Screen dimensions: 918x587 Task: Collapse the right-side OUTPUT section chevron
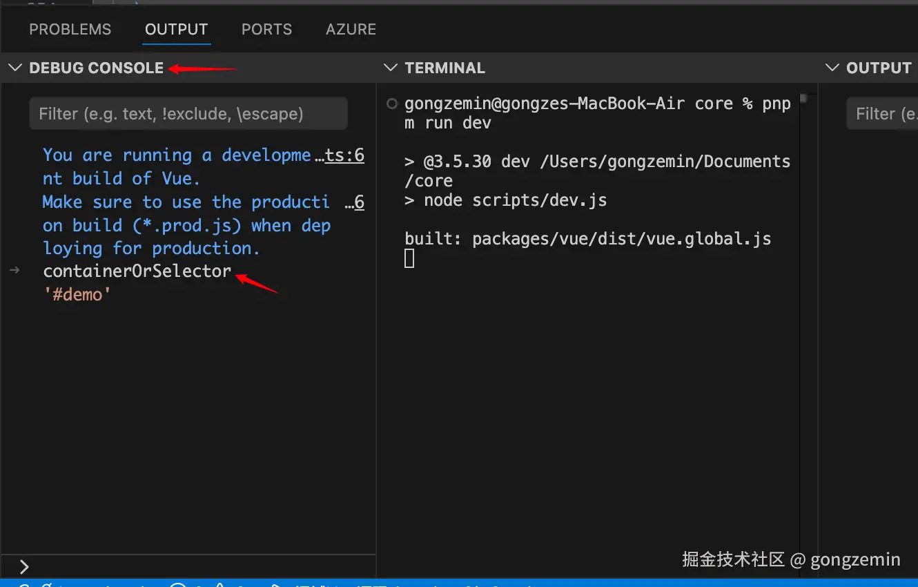[x=832, y=68]
